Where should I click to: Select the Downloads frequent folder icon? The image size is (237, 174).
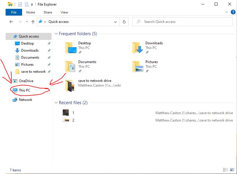[138, 48]
